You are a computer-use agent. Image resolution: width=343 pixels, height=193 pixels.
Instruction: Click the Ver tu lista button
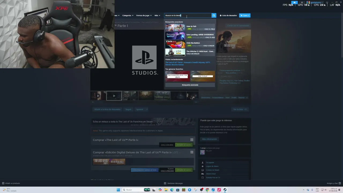click(x=239, y=109)
